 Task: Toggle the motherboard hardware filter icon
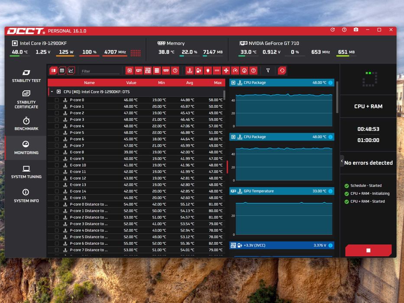[148, 71]
